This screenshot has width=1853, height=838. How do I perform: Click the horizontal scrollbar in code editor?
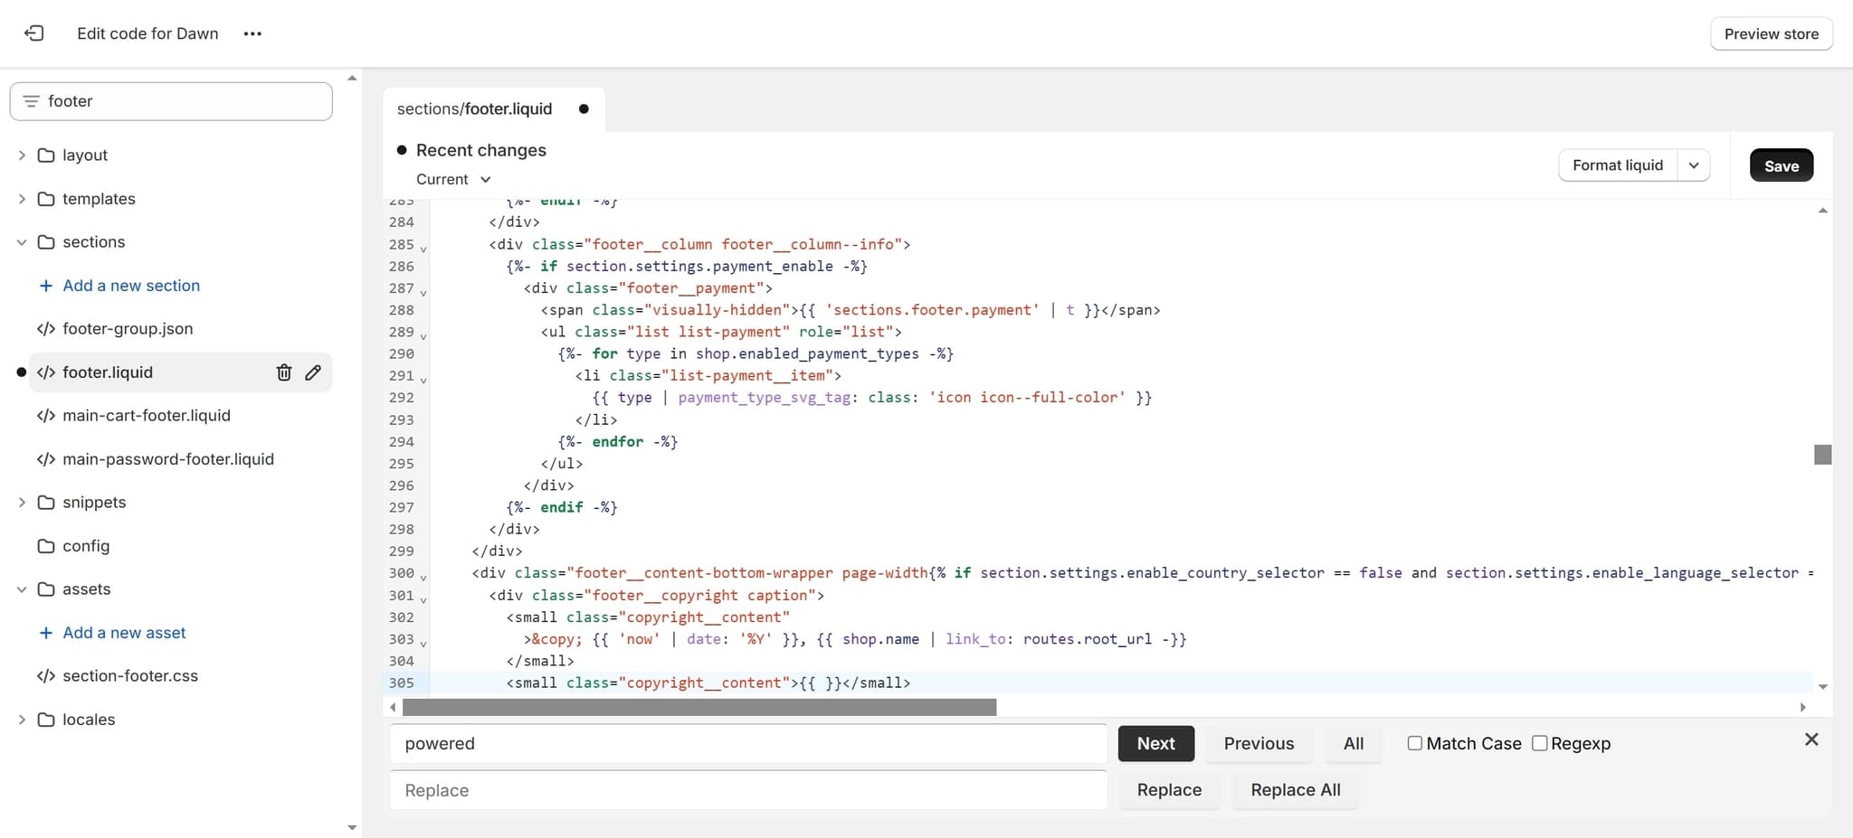tap(698, 707)
